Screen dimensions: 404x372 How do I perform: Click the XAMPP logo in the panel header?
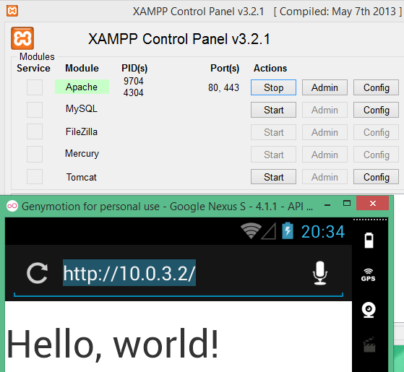(x=22, y=38)
